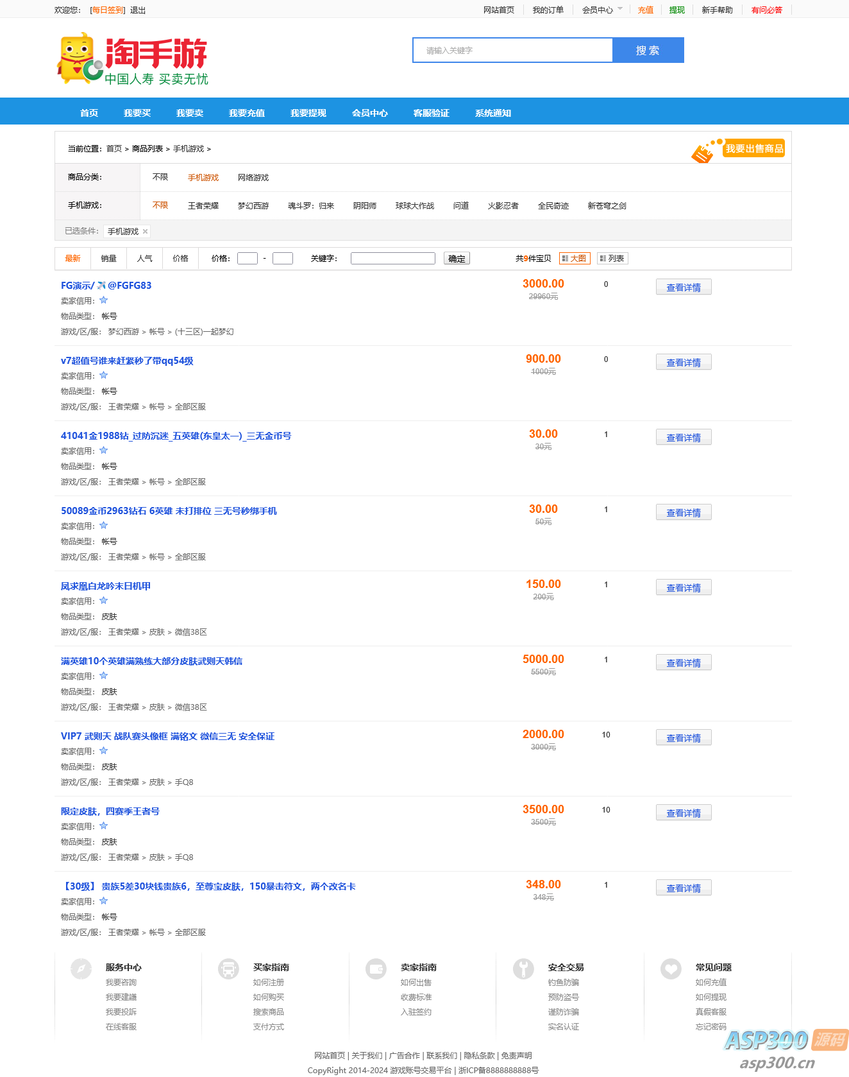849x1077 pixels.
Task: Open the 商品列表 breadcrumb link
Action: click(x=147, y=149)
